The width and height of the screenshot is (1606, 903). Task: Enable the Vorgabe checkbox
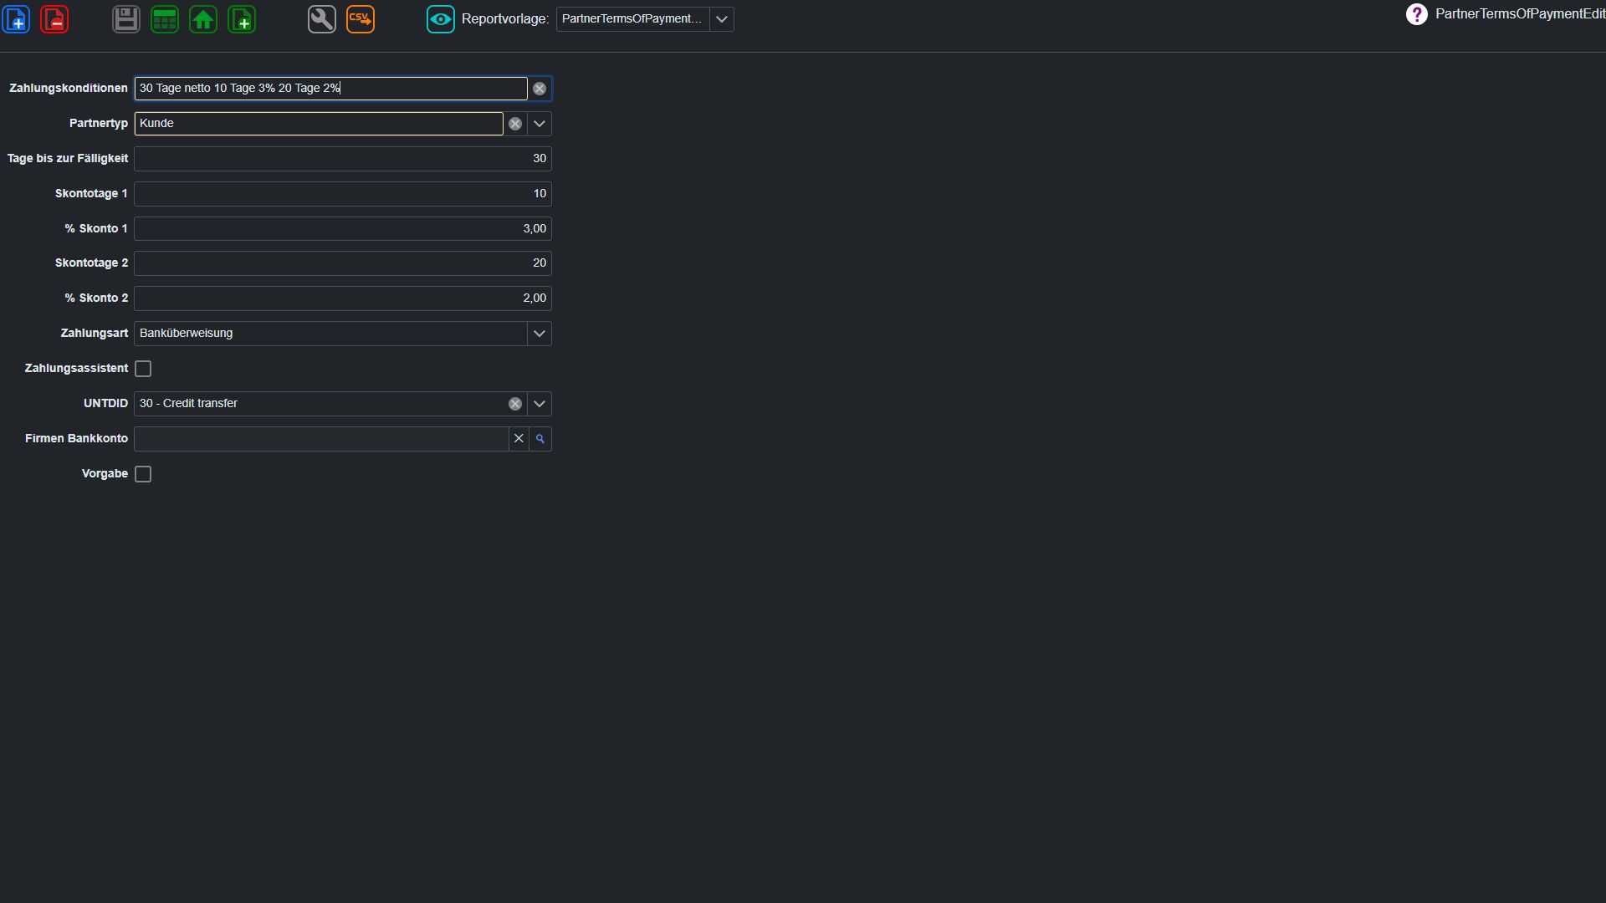(x=143, y=474)
